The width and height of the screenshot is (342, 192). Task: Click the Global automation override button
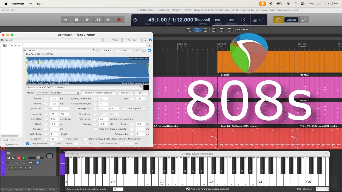[291, 20]
